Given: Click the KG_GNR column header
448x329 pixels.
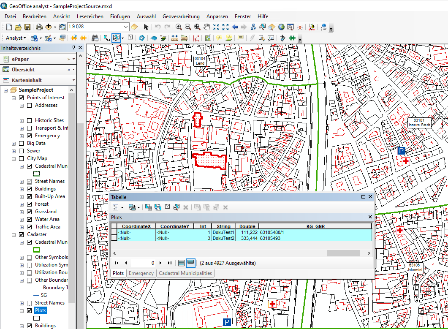Looking at the screenshot, I should point(315,226).
